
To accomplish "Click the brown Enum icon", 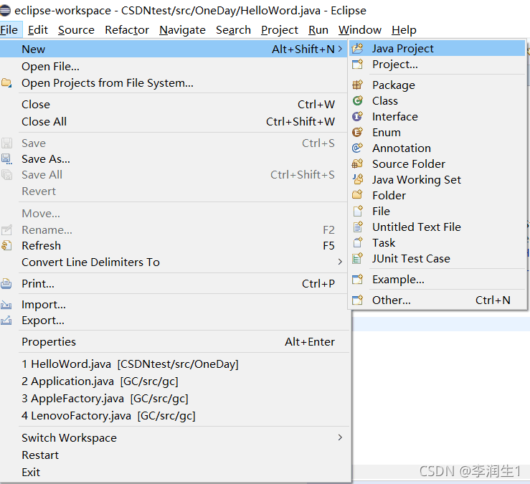I will point(357,132).
